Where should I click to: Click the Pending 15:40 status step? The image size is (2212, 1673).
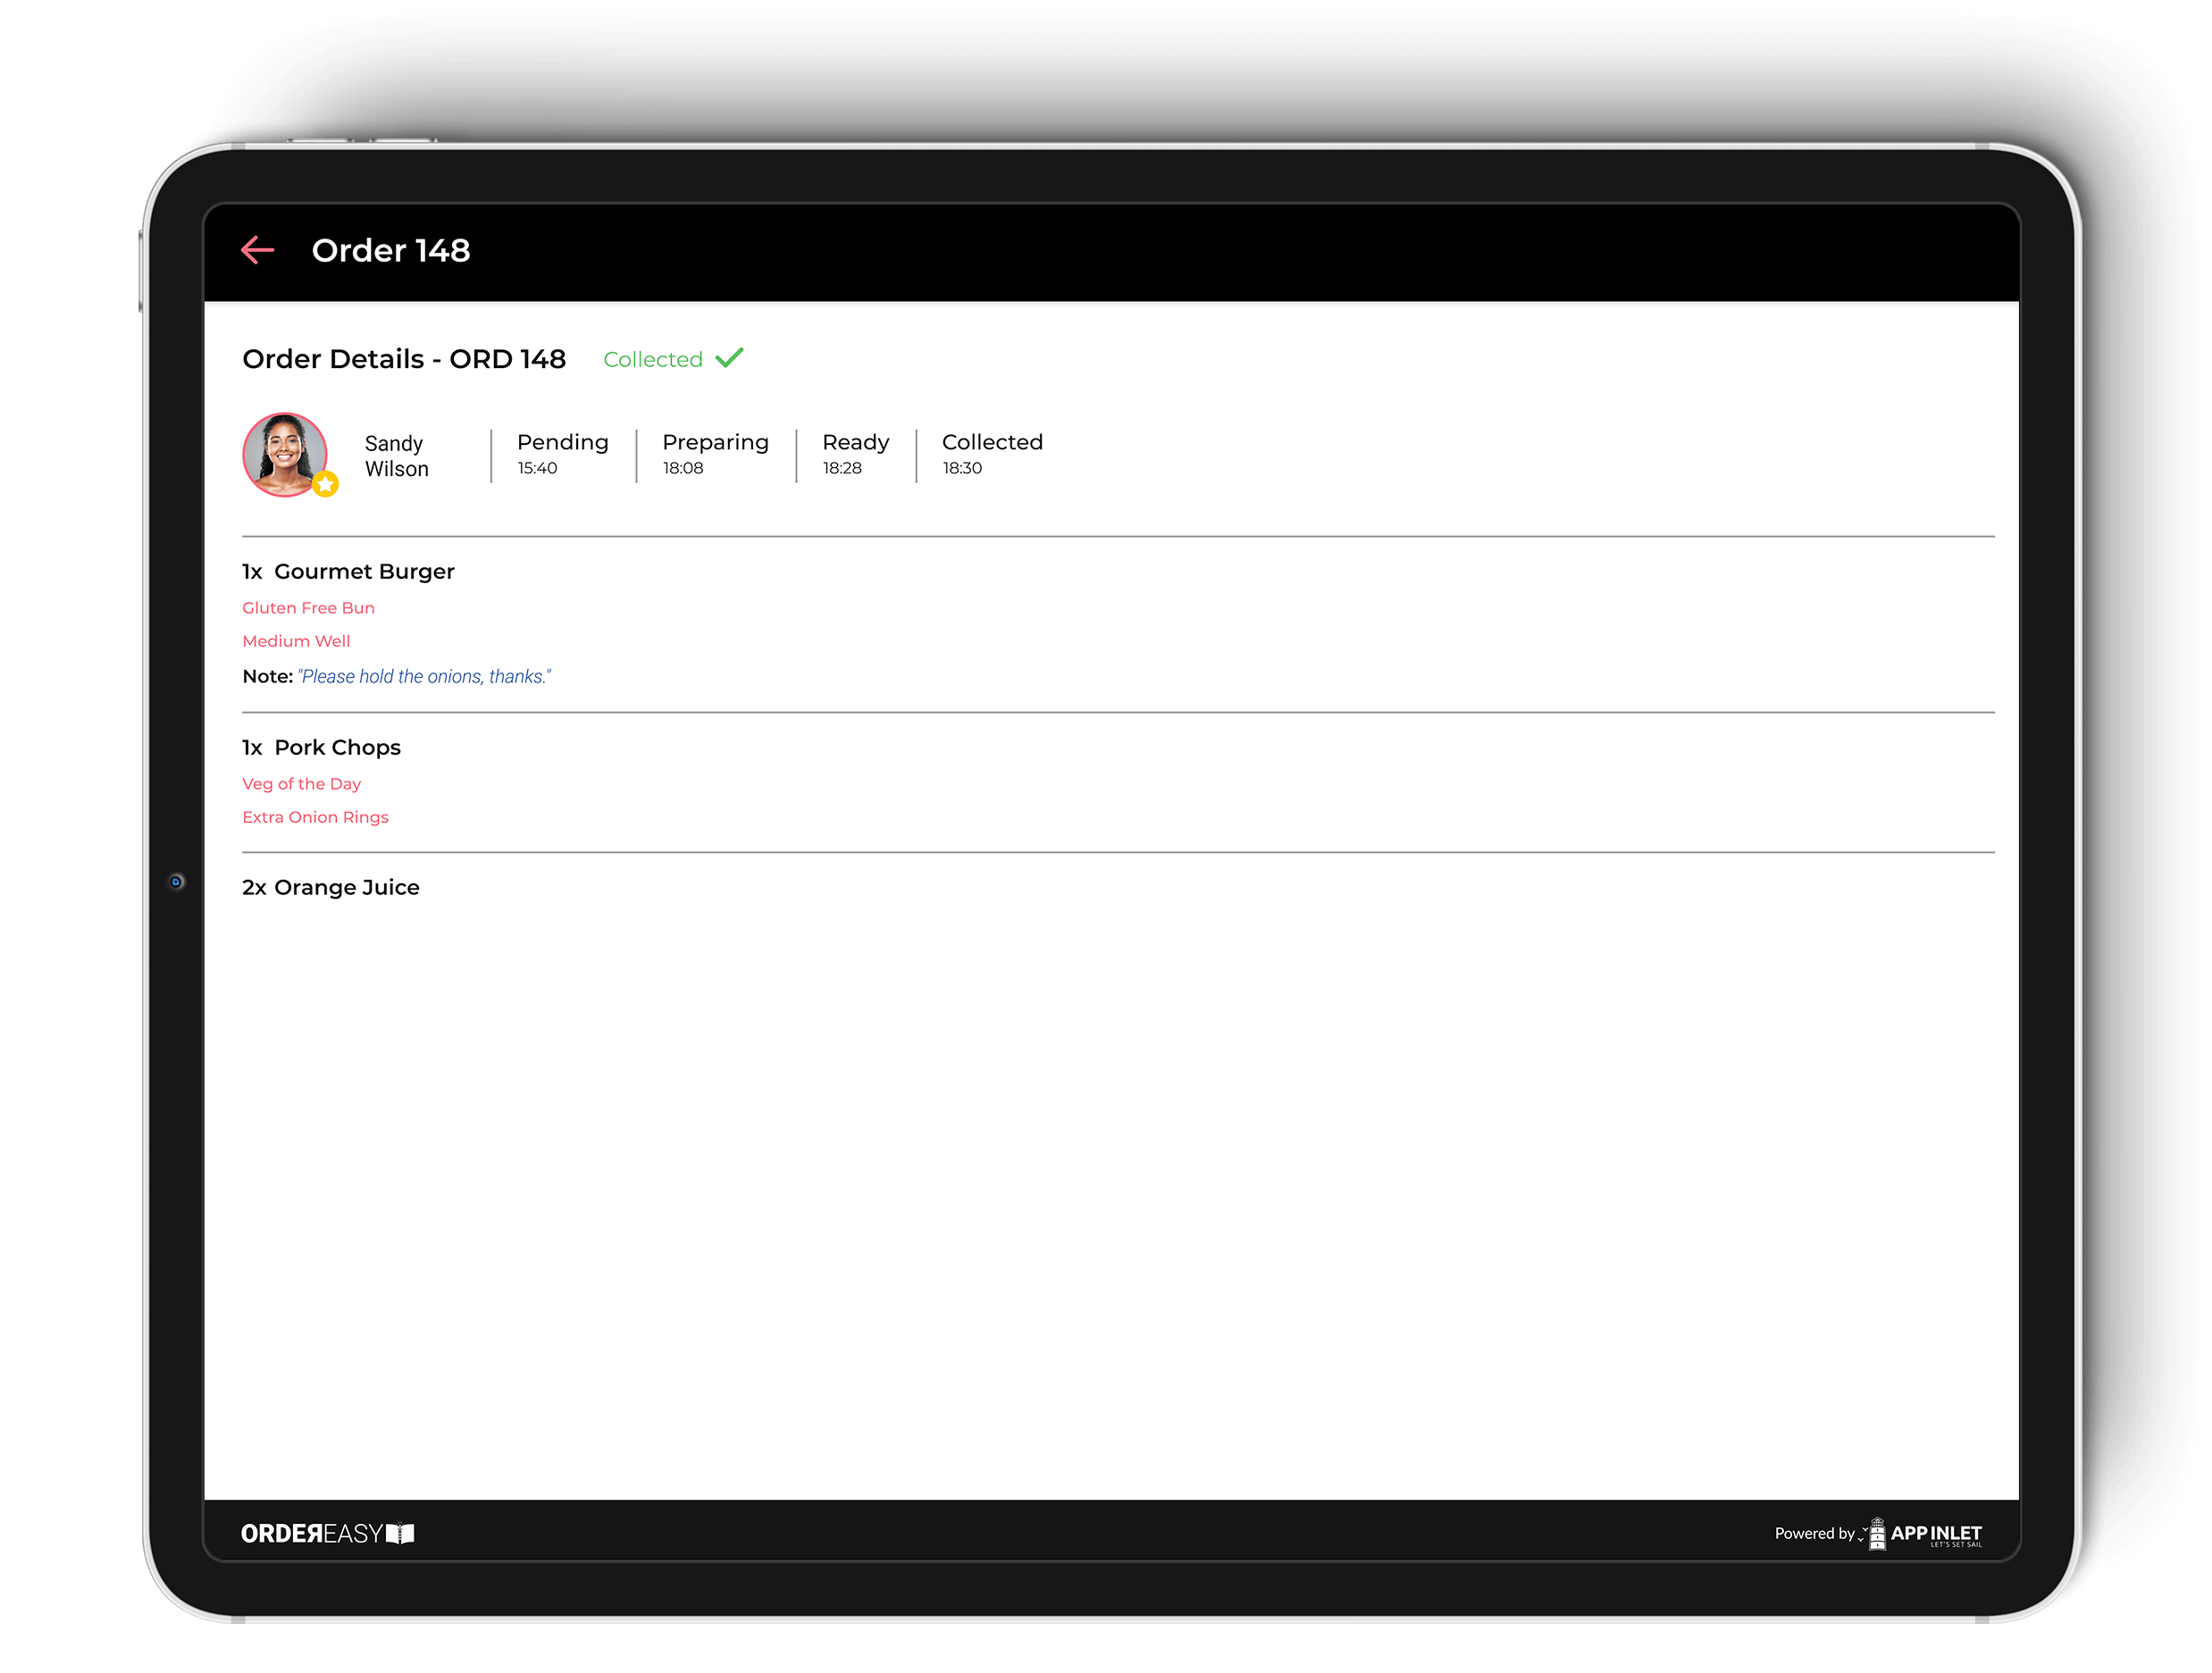tap(562, 454)
